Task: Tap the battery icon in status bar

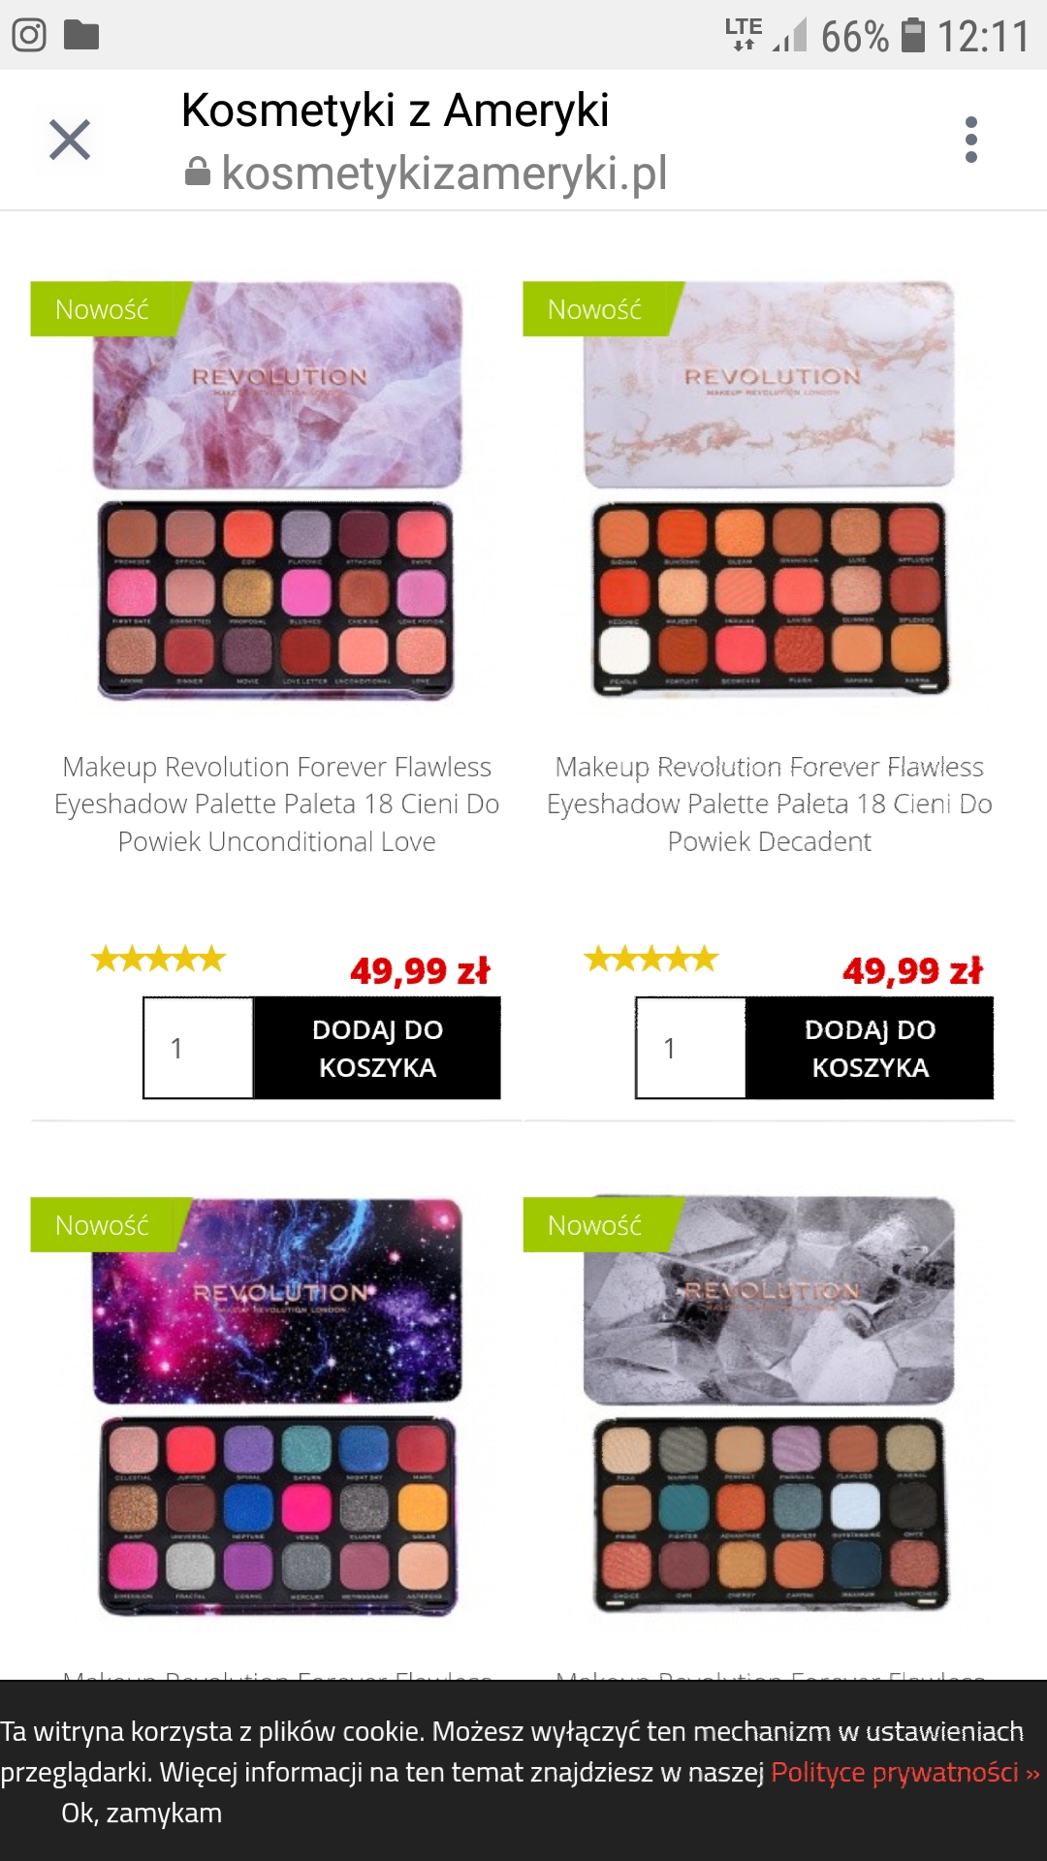Action: [913, 35]
